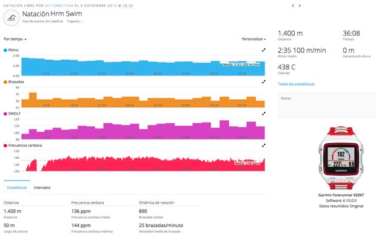Image resolution: width=376 pixels, height=235 pixels.
Task: Click the blue Ritmo legend dot
Action: tap(5, 50)
